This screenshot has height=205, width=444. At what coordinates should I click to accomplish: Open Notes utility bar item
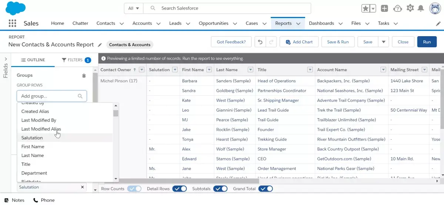point(14,200)
